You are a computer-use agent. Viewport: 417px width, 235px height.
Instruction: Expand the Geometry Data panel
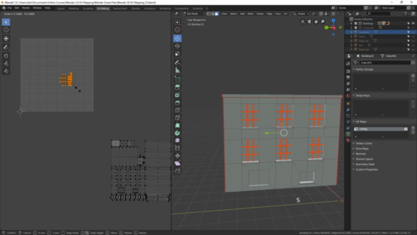click(365, 164)
